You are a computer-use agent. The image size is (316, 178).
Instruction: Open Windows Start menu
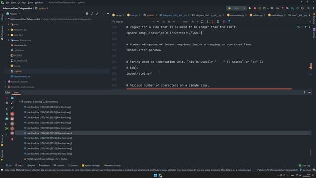[x=155, y=175]
